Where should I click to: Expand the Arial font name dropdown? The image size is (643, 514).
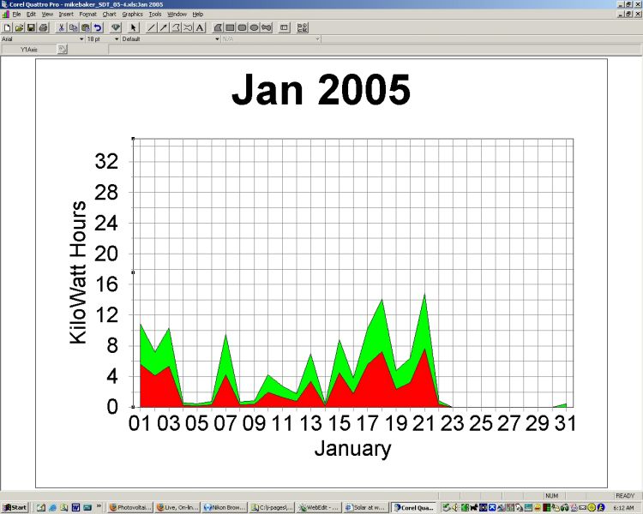pyautogui.click(x=81, y=39)
